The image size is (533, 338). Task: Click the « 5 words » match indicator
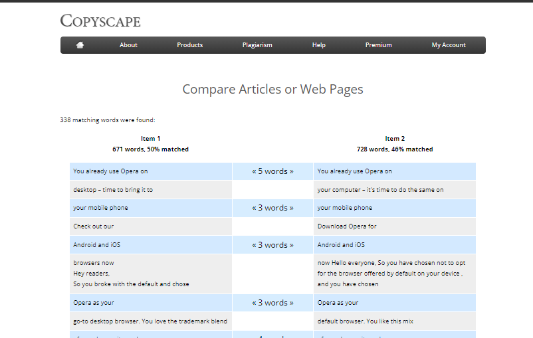coord(272,171)
